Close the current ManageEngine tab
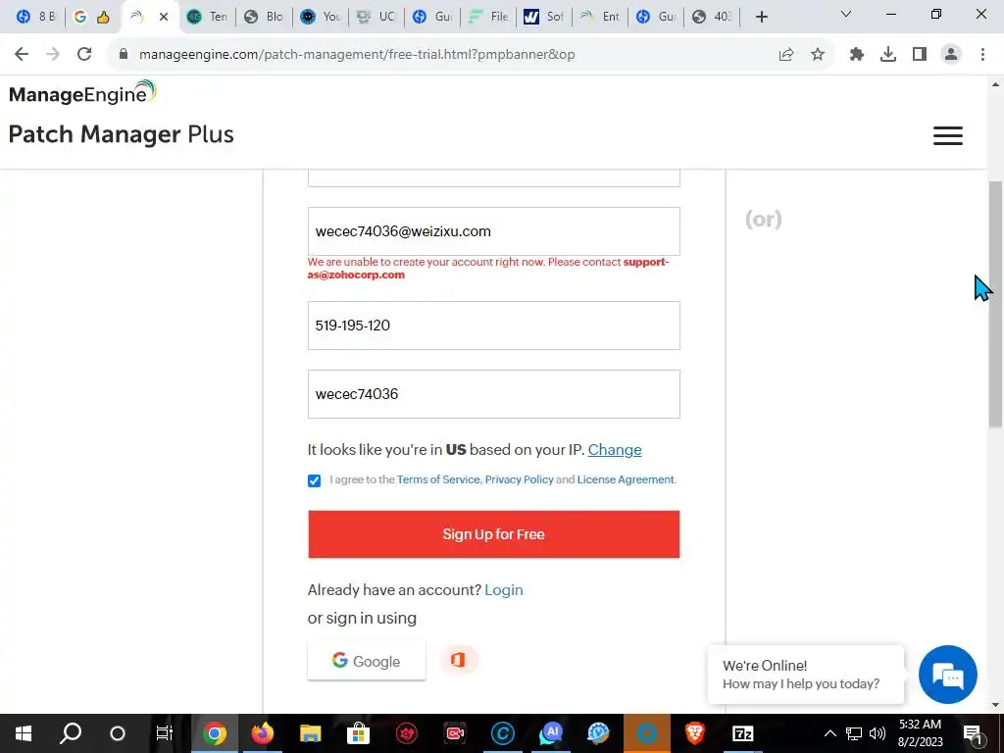Screen dimensions: 1004x753 [x=164, y=17]
